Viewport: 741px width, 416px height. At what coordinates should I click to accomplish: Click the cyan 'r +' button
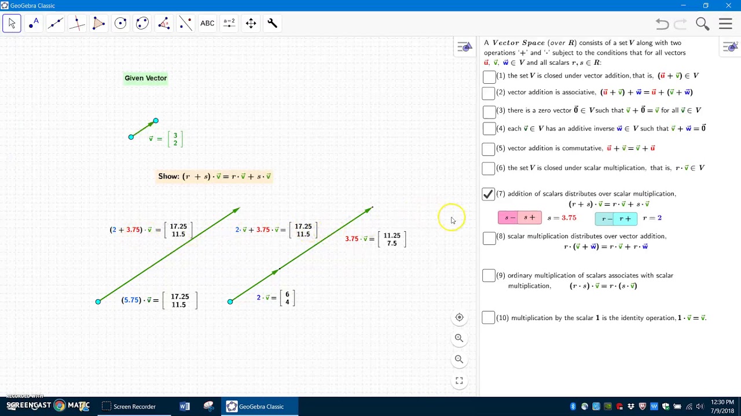(626, 218)
